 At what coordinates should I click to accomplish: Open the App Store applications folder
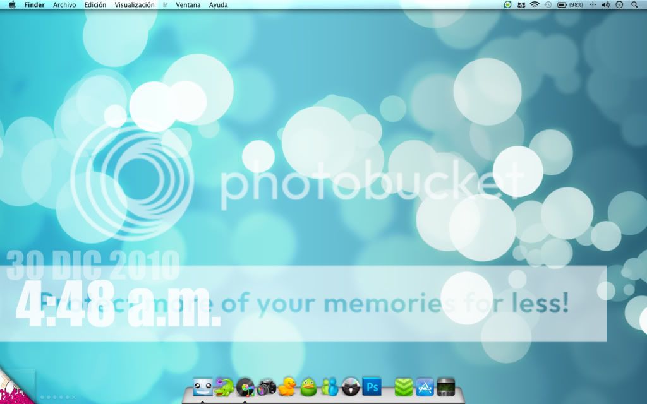pos(425,386)
